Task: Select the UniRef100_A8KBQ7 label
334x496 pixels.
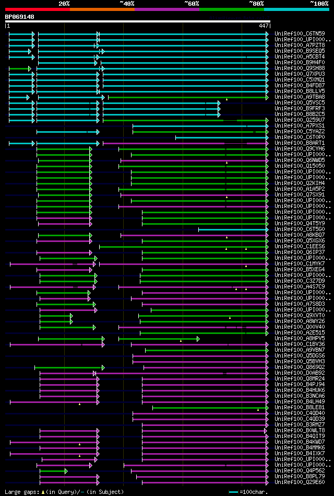Action: (300, 235)
